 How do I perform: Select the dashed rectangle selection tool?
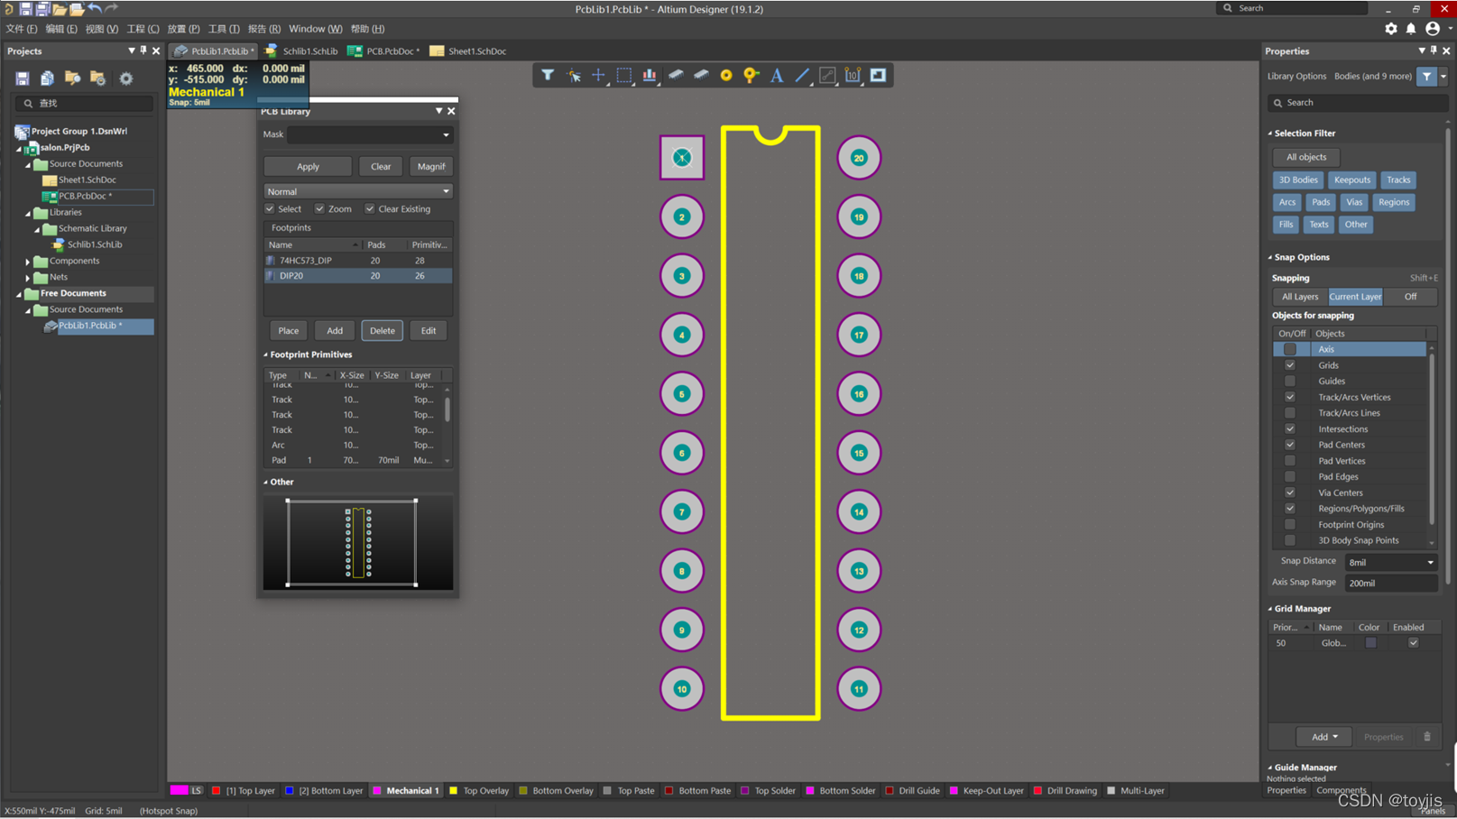[623, 75]
